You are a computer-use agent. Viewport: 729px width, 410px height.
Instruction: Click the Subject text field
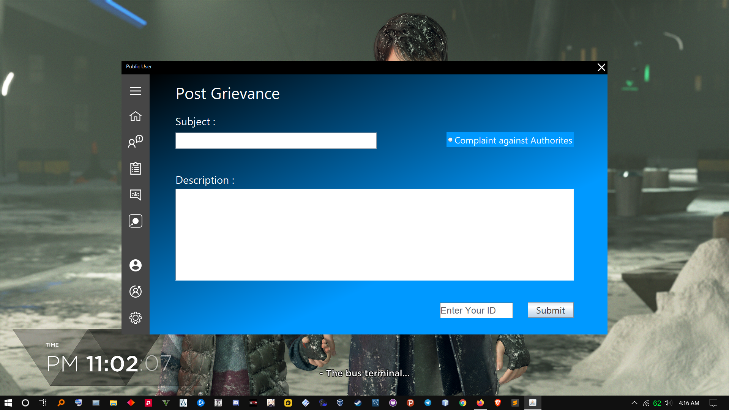click(276, 141)
